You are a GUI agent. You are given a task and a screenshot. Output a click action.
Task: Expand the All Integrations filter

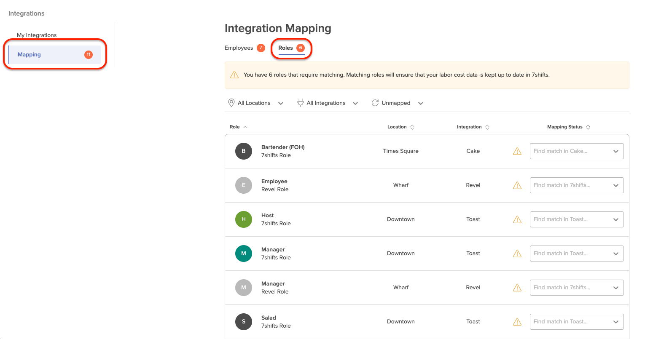point(328,103)
